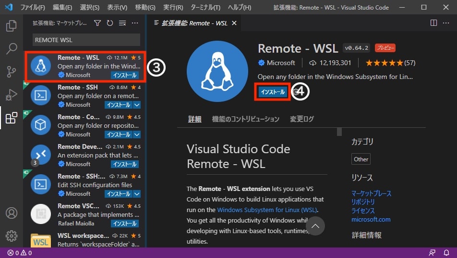Open the feedback icon in status bar
Viewport: 457px width, 258px height.
click(x=432, y=253)
